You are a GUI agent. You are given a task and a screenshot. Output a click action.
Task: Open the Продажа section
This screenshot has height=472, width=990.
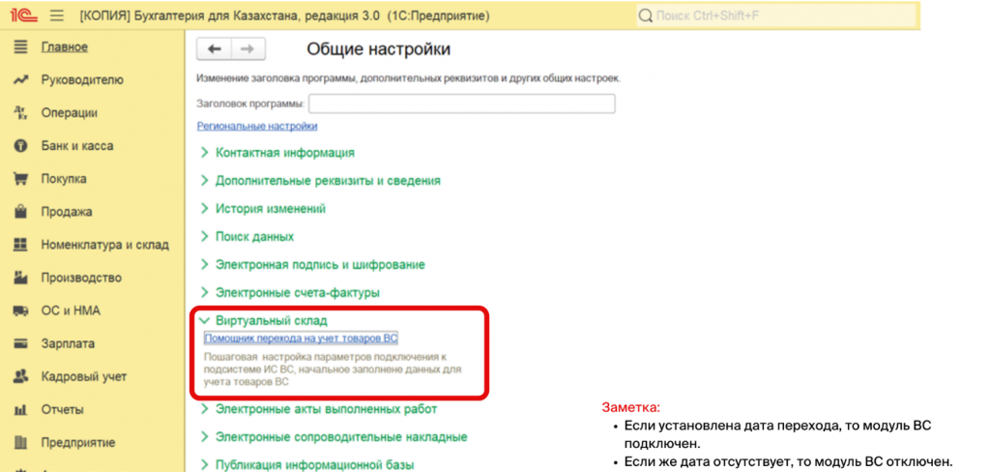67,212
